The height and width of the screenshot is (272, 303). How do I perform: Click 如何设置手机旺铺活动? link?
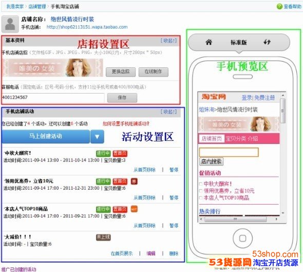tap(126, 123)
